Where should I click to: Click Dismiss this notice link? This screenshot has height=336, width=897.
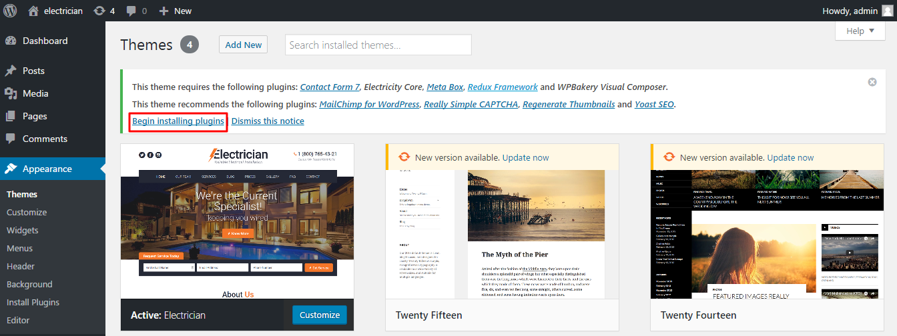(x=268, y=121)
